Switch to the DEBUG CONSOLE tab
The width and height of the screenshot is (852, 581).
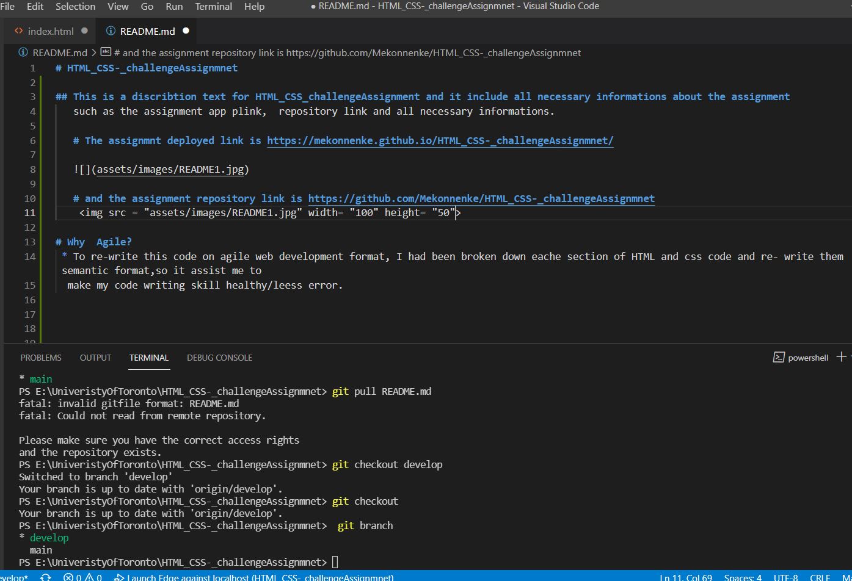click(219, 358)
